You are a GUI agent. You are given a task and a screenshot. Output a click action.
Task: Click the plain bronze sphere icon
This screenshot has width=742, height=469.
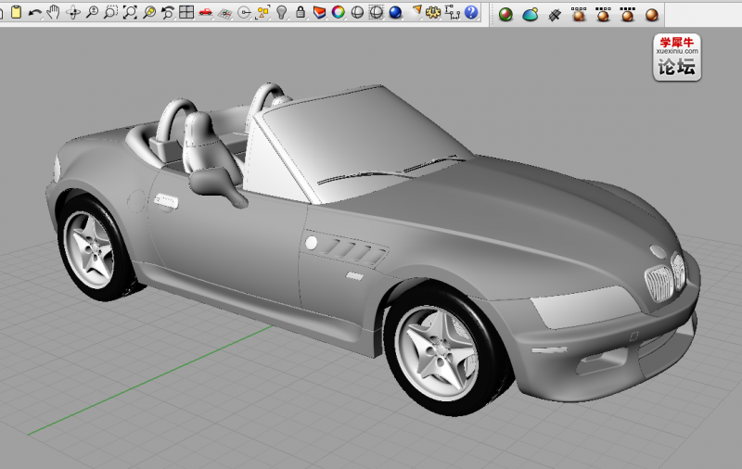coord(652,15)
